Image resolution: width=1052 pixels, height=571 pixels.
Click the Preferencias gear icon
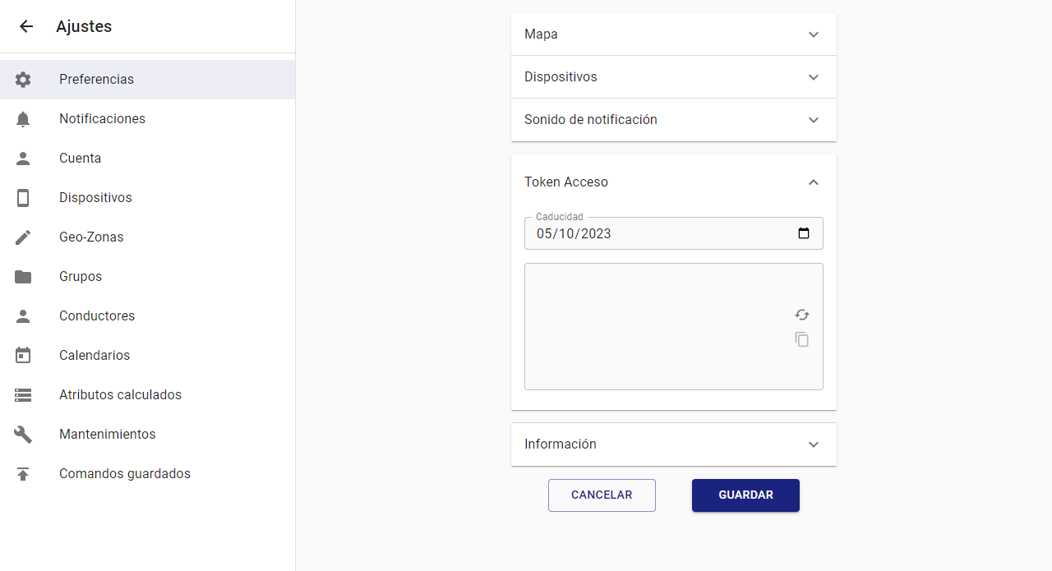click(x=23, y=80)
